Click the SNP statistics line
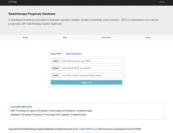Image resolution: width=173 pixels, height=133 pixels. point(51,111)
